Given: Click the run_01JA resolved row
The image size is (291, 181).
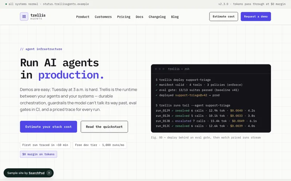Looking at the screenshot, I should (205, 116).
